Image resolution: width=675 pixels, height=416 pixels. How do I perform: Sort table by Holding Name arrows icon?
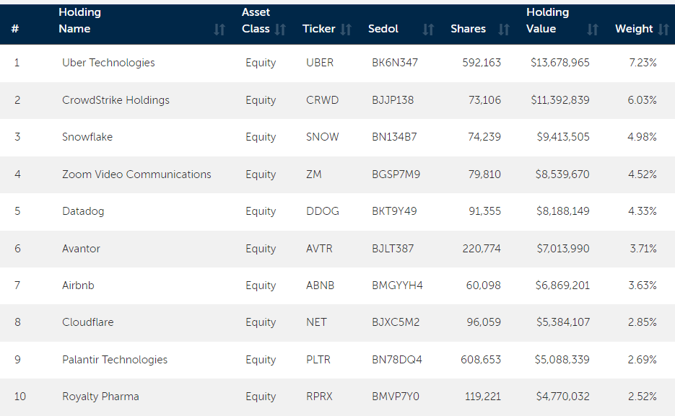click(219, 30)
